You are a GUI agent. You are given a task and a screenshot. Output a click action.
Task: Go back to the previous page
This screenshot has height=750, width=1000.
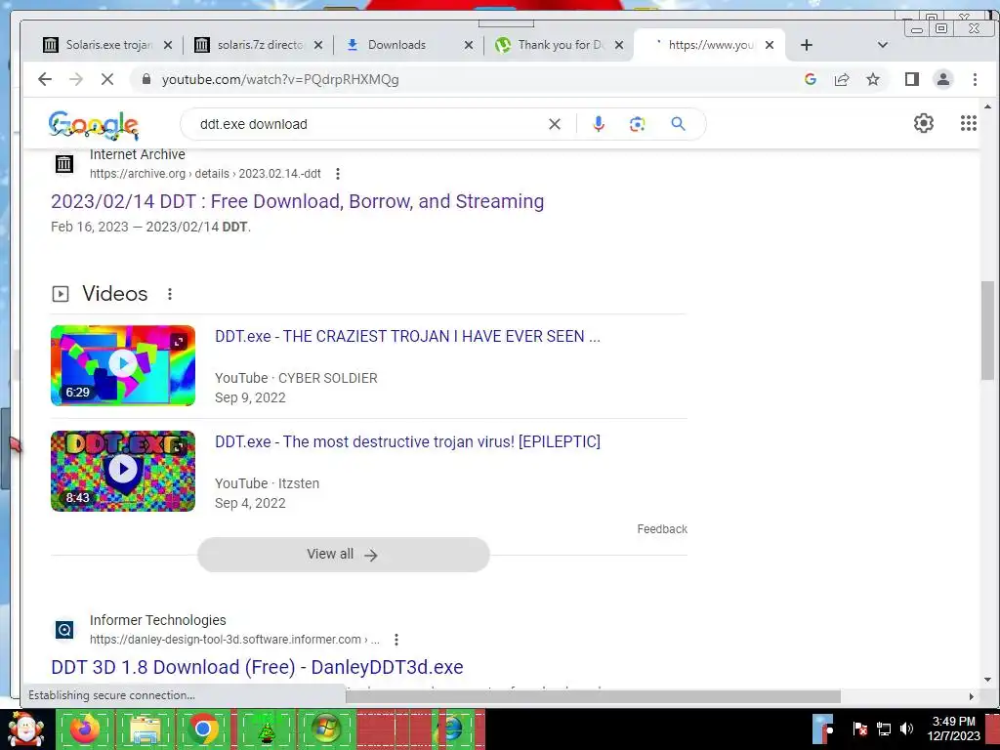click(45, 79)
